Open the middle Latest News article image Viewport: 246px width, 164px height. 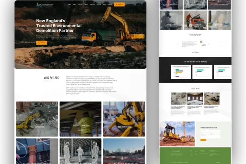(195, 98)
